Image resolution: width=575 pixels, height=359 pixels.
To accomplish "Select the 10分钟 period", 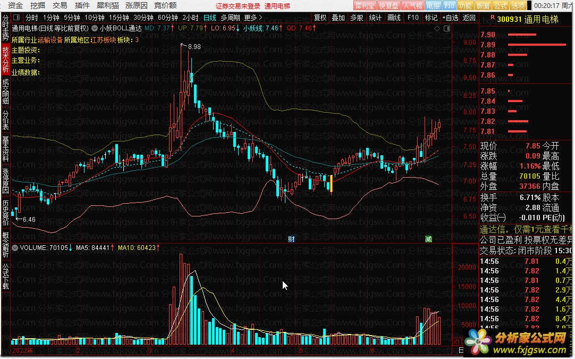I will 94,18.
